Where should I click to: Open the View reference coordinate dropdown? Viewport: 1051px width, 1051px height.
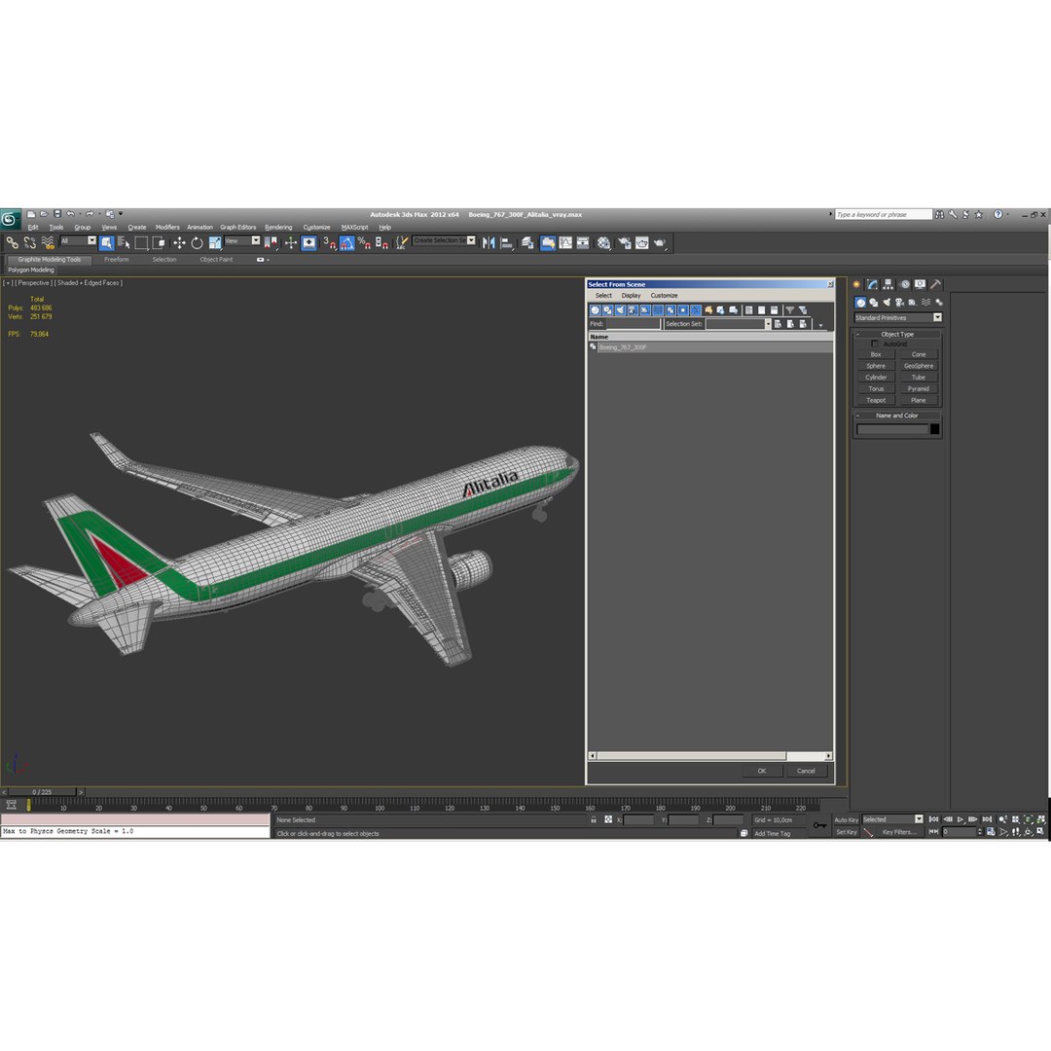pos(242,240)
